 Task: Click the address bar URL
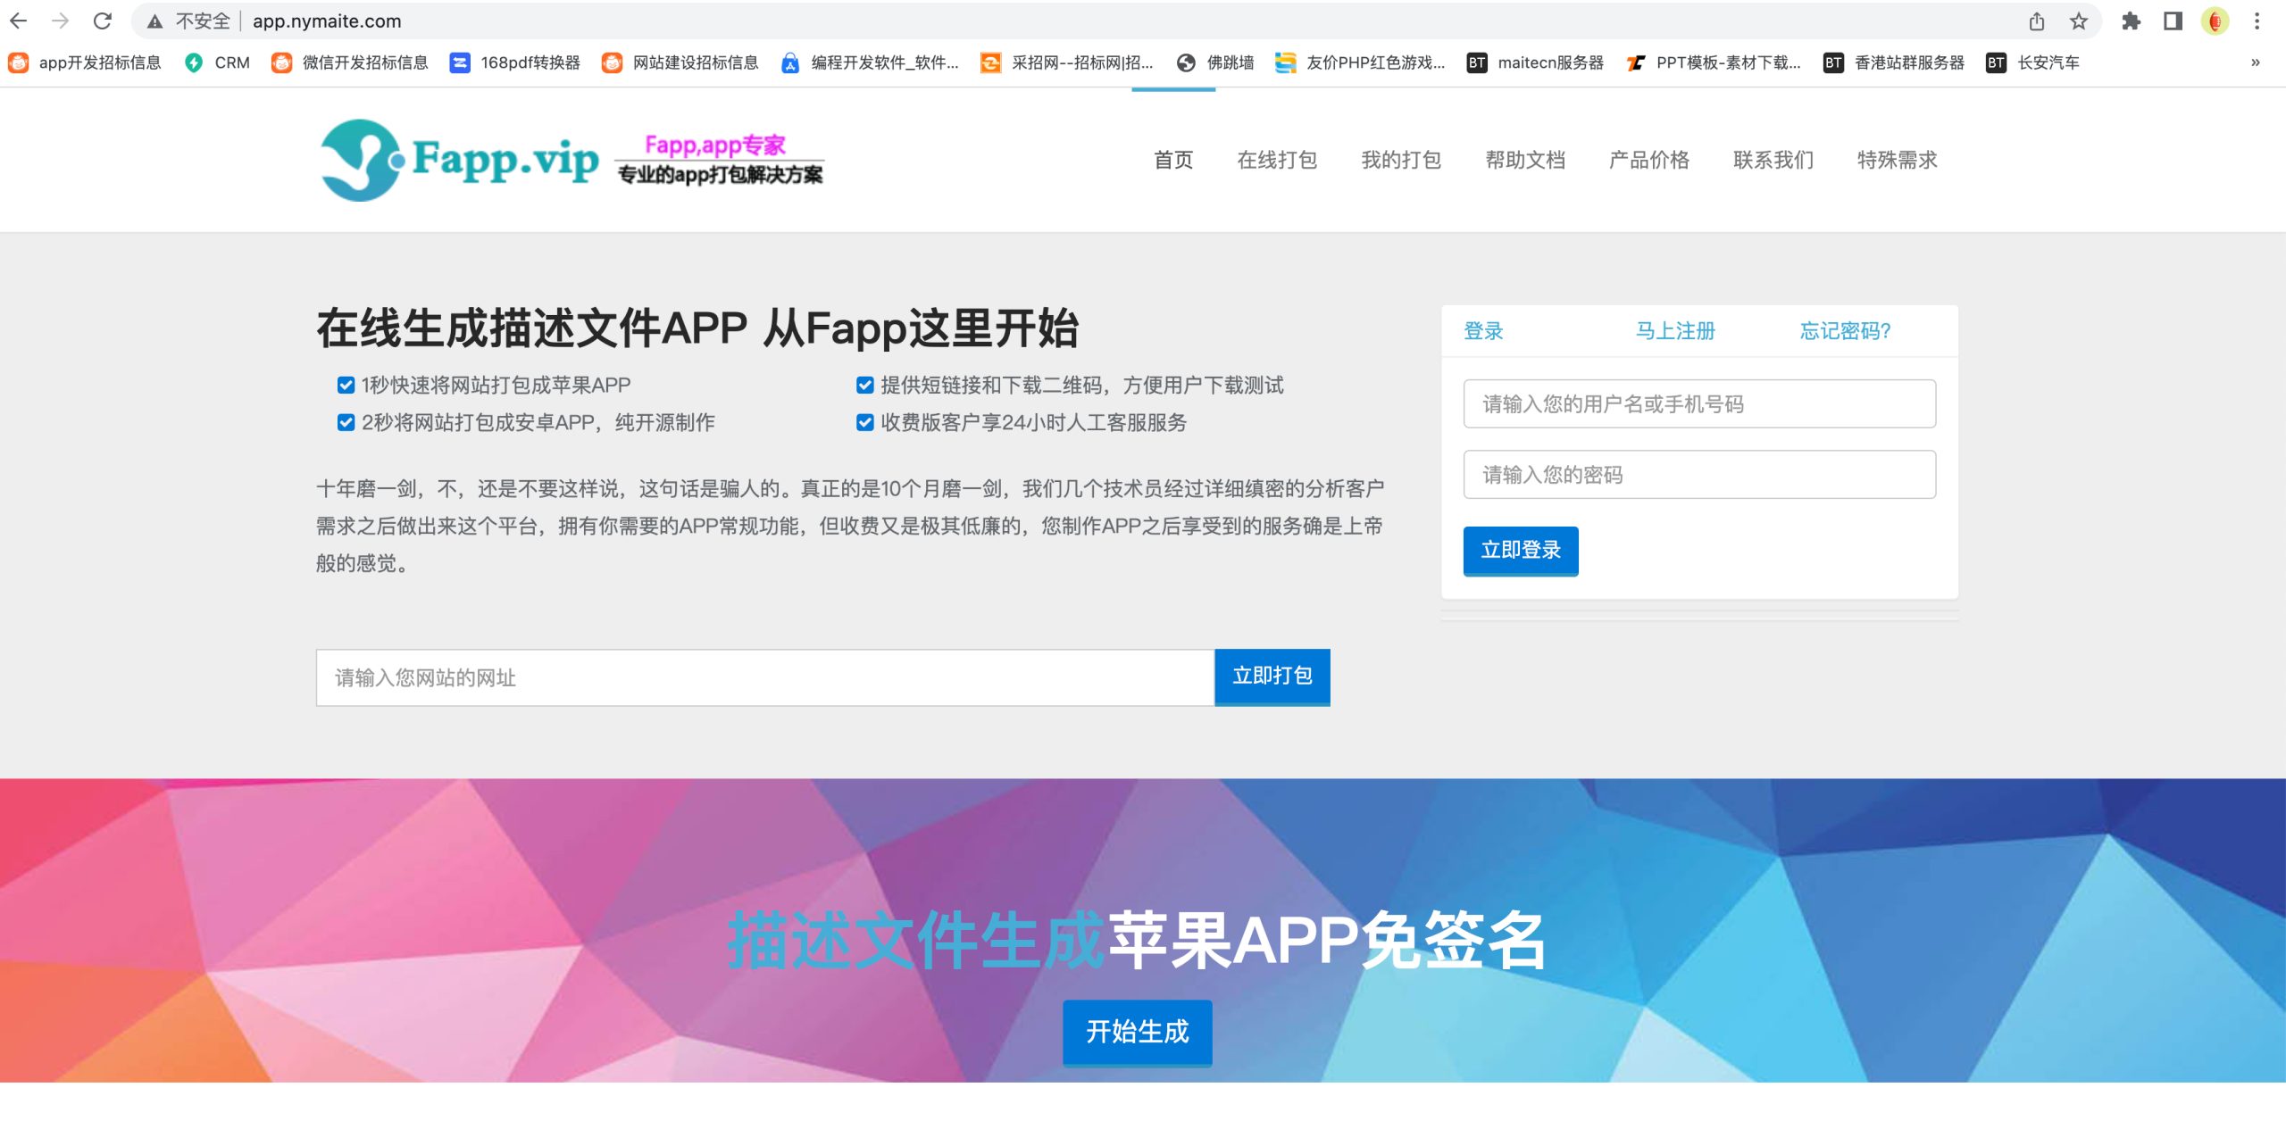pyautogui.click(x=327, y=21)
